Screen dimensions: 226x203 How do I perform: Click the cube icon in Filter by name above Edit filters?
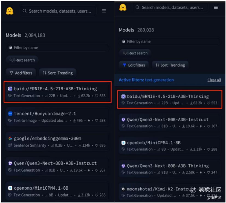pos(123,41)
